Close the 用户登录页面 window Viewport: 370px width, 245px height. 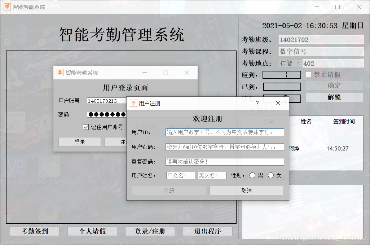click(x=187, y=73)
